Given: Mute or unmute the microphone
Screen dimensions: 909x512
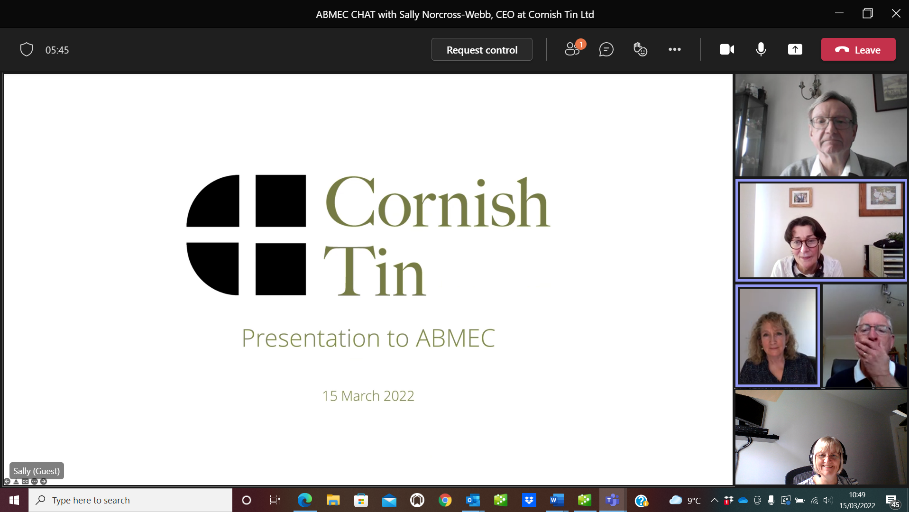Looking at the screenshot, I should pyautogui.click(x=761, y=49).
